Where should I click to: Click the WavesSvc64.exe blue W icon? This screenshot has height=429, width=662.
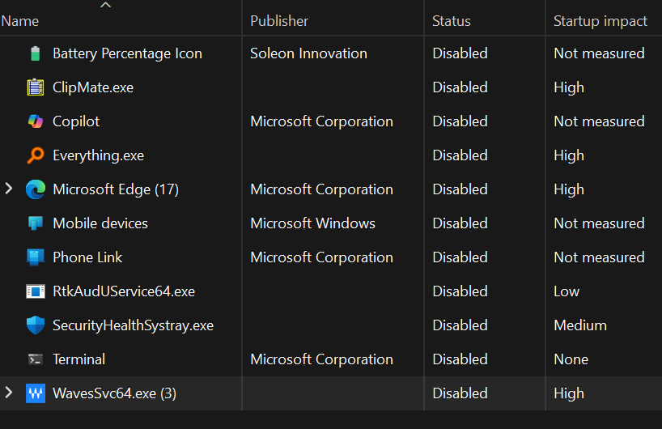coord(36,393)
